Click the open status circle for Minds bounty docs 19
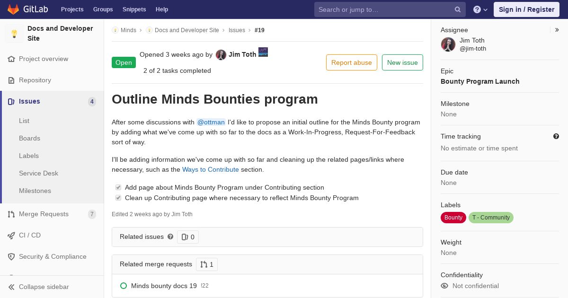The image size is (568, 298). [x=124, y=286]
